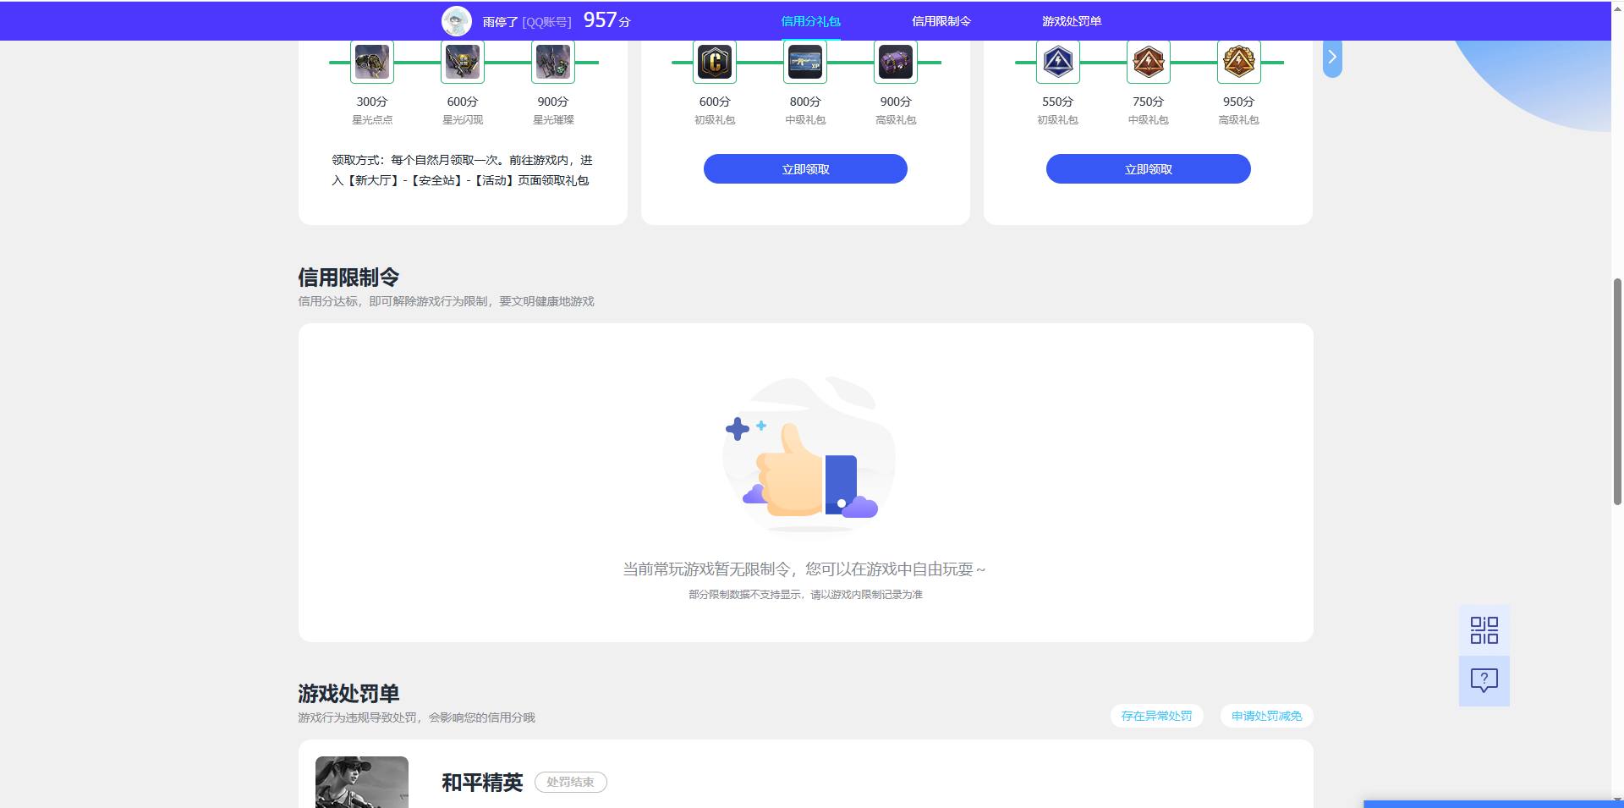Open the help question floating icon
Image resolution: width=1624 pixels, height=808 pixels.
point(1484,680)
